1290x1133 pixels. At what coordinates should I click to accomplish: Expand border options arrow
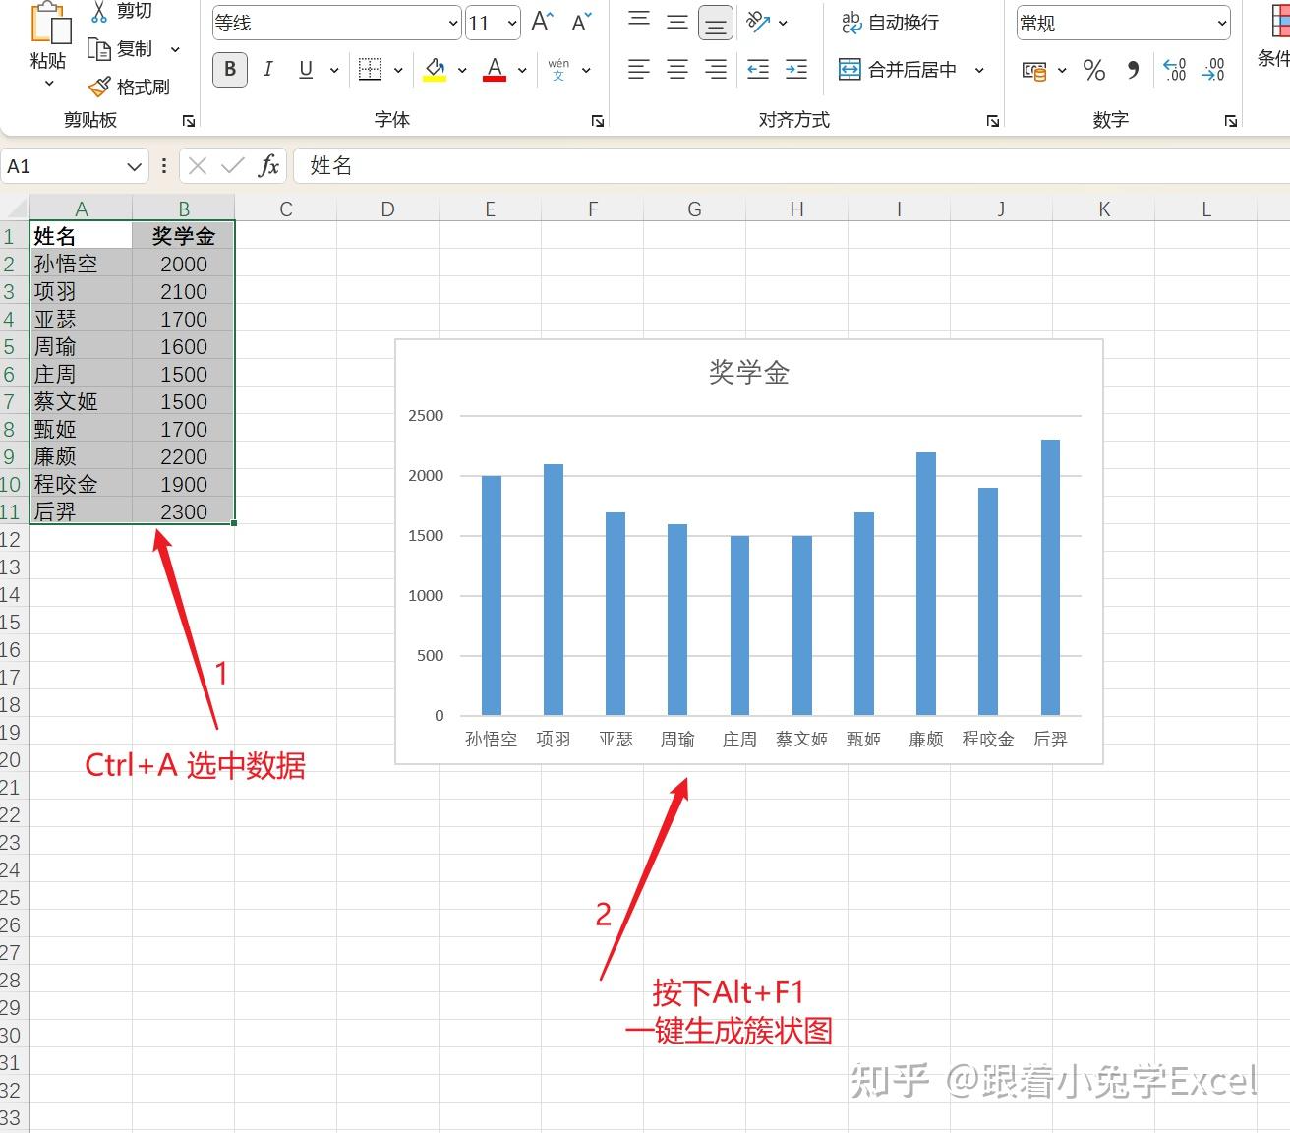[398, 70]
